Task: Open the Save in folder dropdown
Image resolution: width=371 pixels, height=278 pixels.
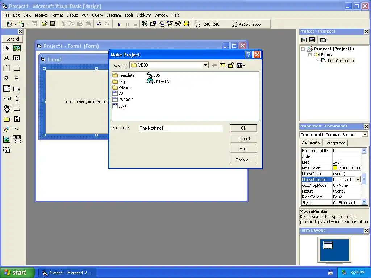Action: [205, 65]
